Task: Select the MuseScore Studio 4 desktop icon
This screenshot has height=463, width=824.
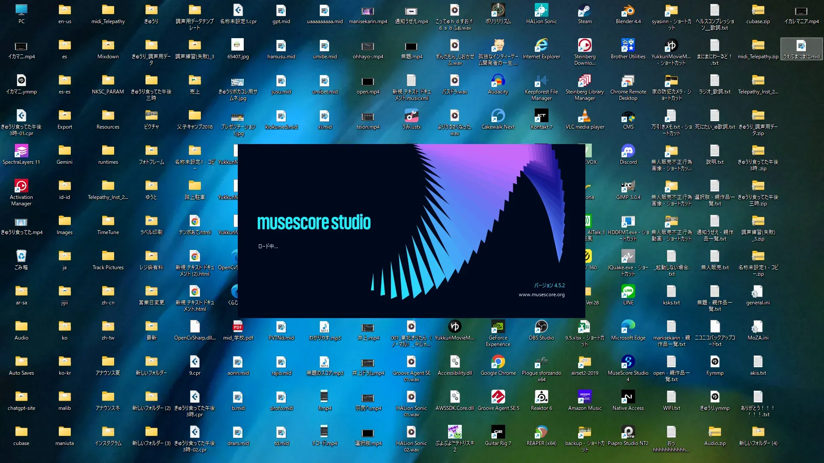Action: [628, 362]
